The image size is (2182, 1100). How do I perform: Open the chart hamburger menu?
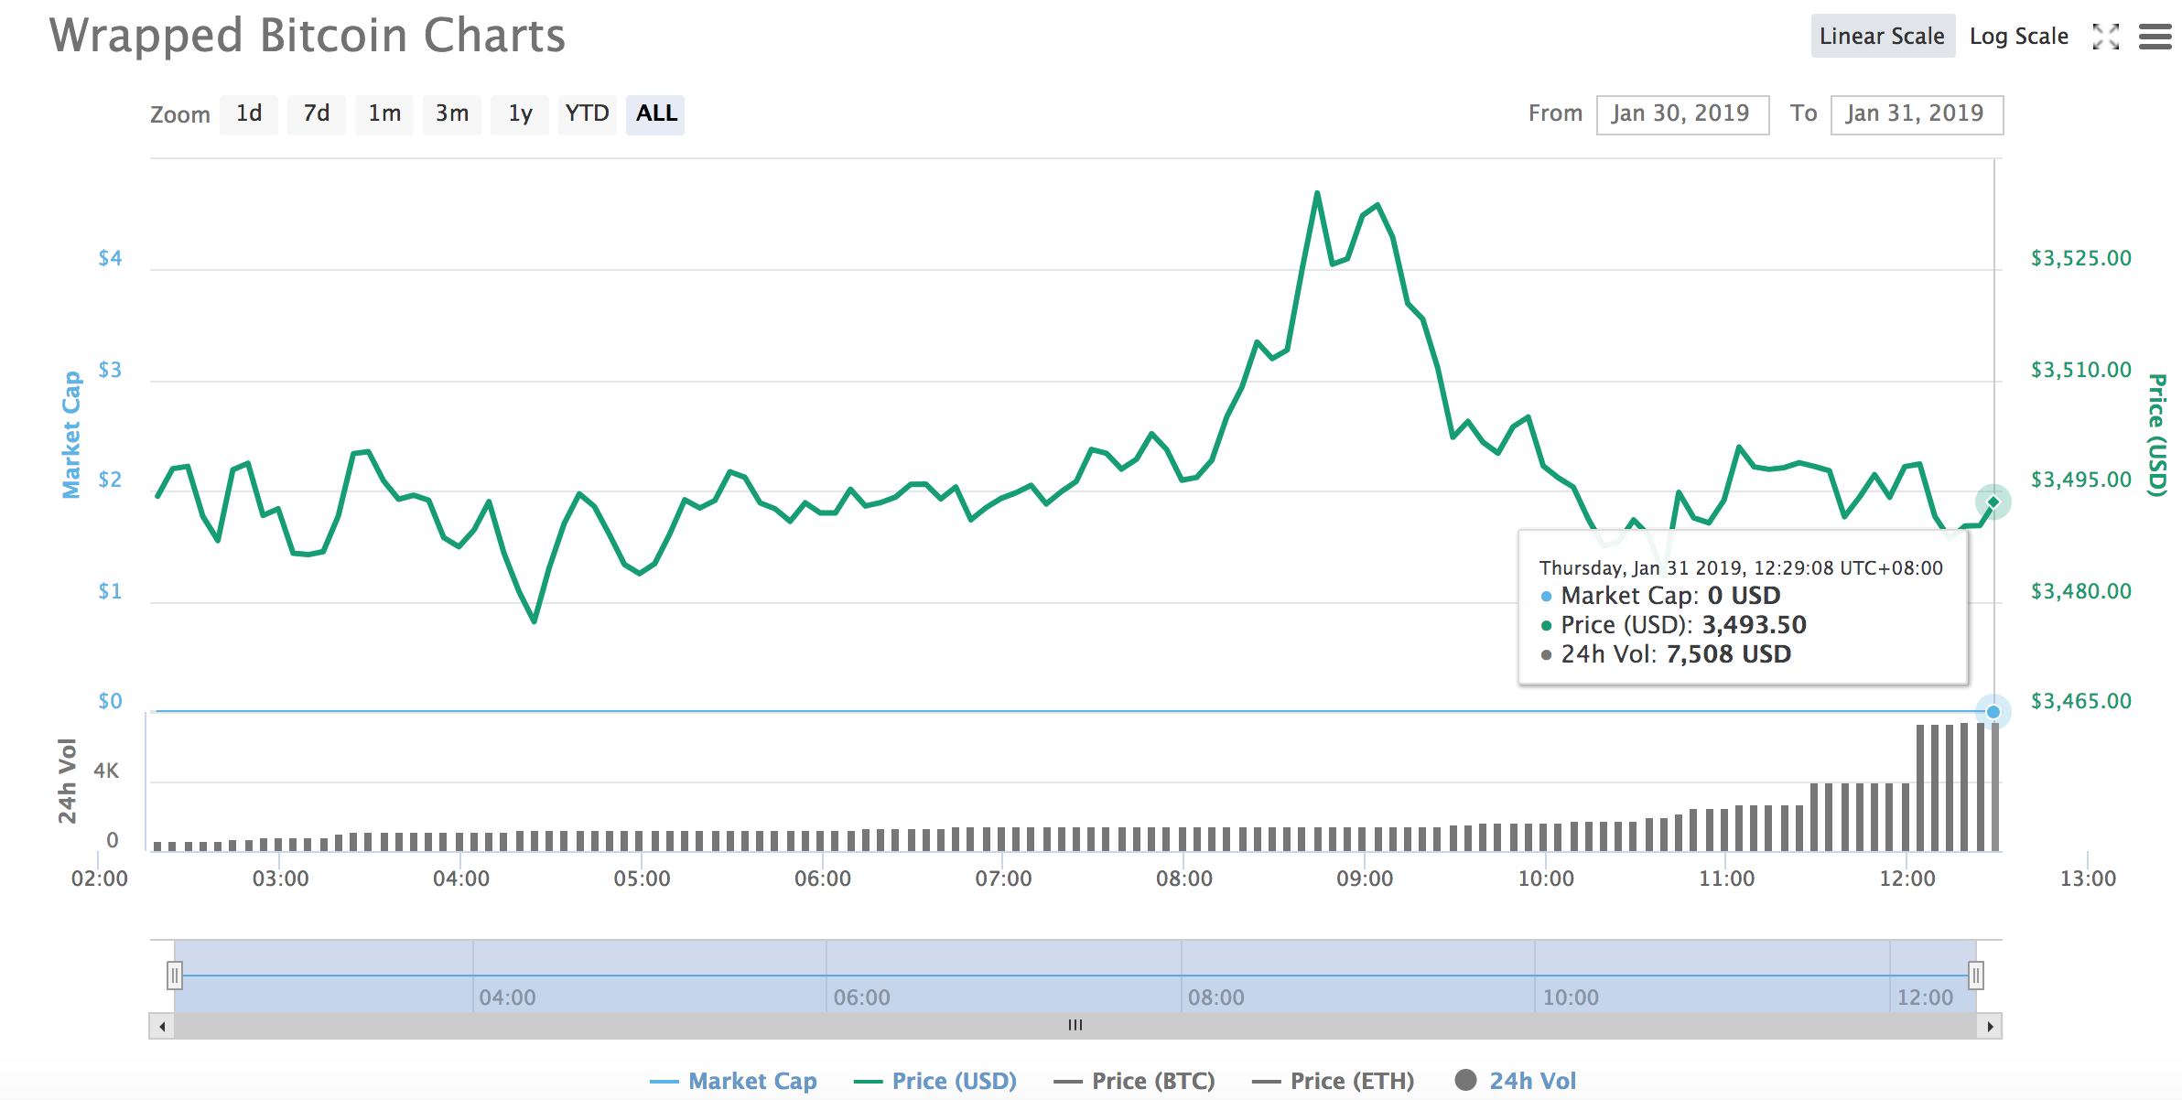point(2155,37)
